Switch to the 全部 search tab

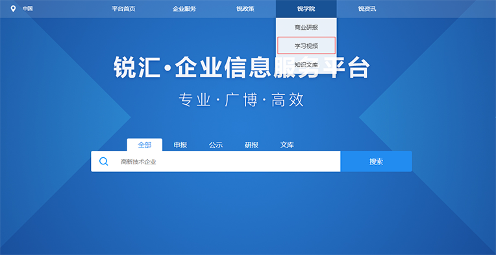click(x=145, y=145)
